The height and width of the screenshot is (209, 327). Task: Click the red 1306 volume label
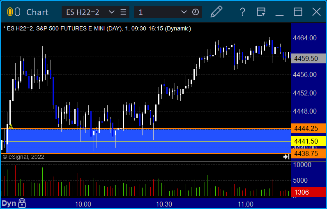click(x=309, y=192)
